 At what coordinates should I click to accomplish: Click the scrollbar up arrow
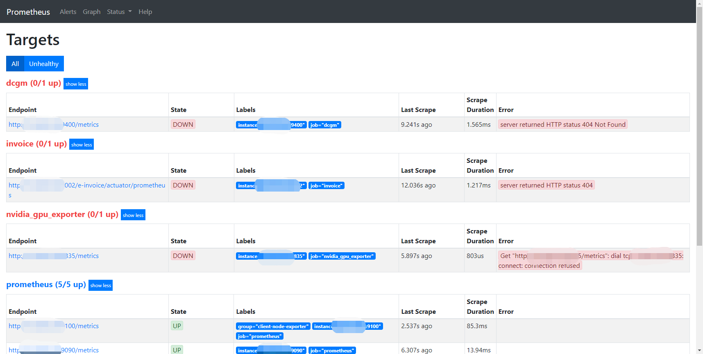[699, 3]
